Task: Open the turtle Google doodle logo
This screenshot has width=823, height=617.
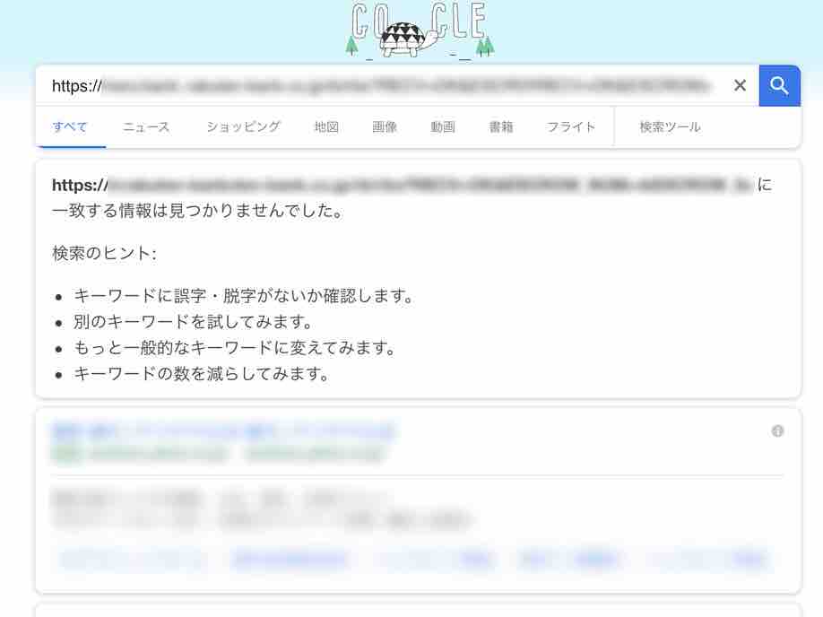Action: click(419, 30)
